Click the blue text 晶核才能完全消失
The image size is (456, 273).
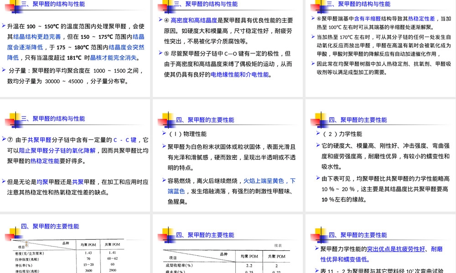coord(113,58)
